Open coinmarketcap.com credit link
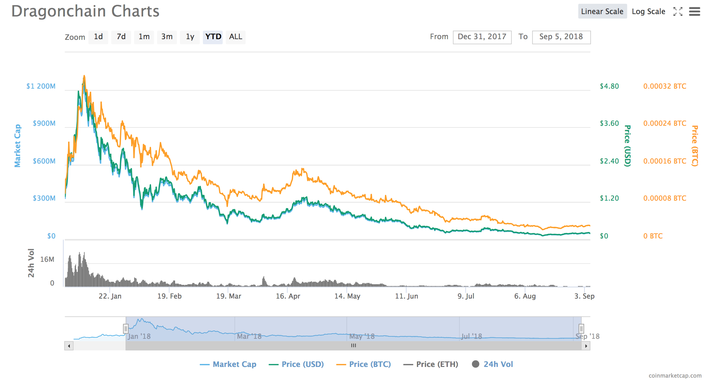 pyautogui.click(x=675, y=376)
